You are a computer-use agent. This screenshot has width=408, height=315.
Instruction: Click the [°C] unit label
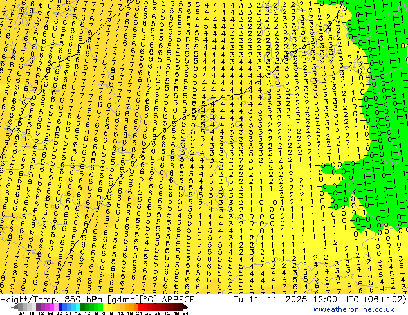[149, 300]
